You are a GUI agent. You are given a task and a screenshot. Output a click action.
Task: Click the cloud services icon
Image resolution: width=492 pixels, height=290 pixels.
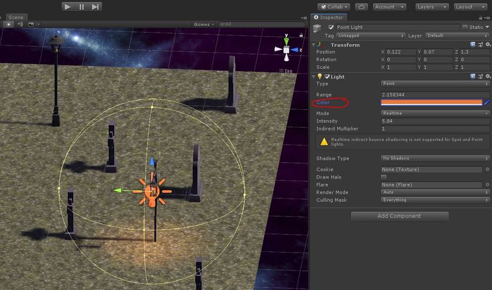pyautogui.click(x=362, y=7)
